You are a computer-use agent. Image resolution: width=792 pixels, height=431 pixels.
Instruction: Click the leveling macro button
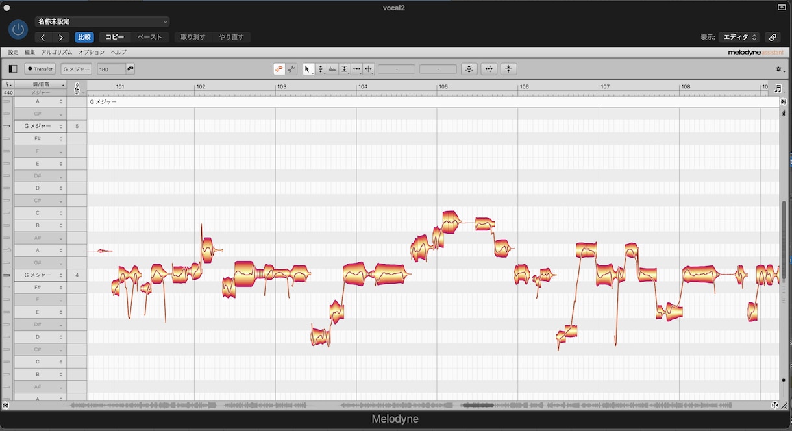point(509,68)
